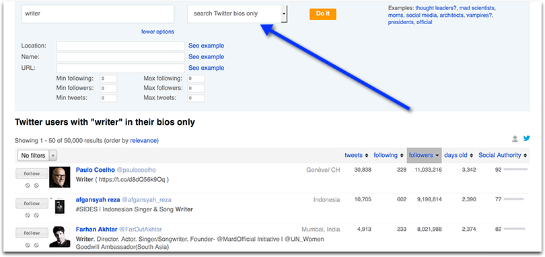Select the Max following field

tap(196, 79)
